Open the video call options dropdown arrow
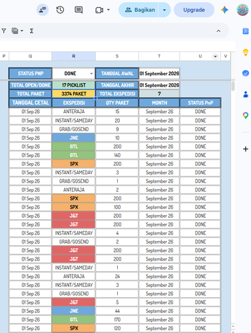Screen dimensions: 251x333 click(x=109, y=10)
